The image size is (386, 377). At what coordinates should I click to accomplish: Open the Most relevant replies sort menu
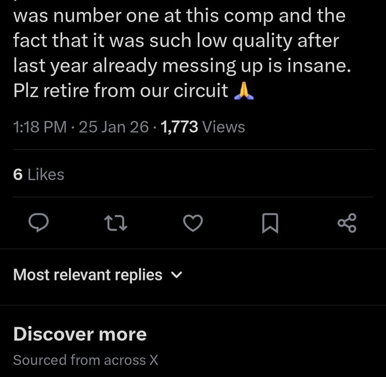[88, 275]
